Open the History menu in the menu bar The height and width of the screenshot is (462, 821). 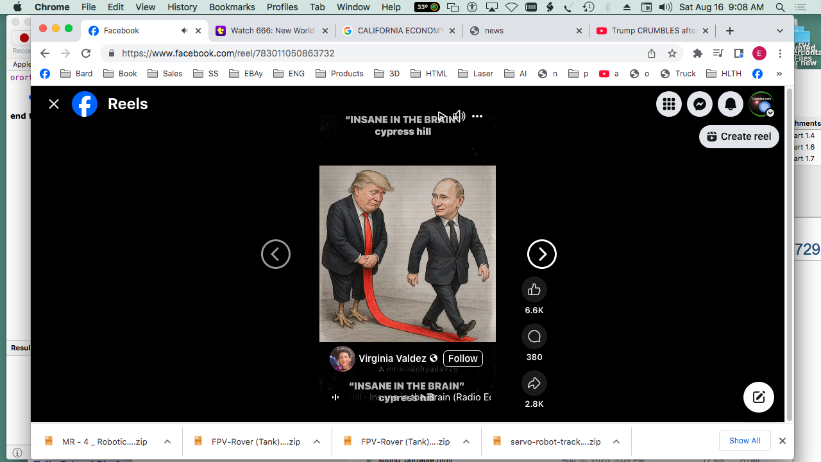coord(182,7)
